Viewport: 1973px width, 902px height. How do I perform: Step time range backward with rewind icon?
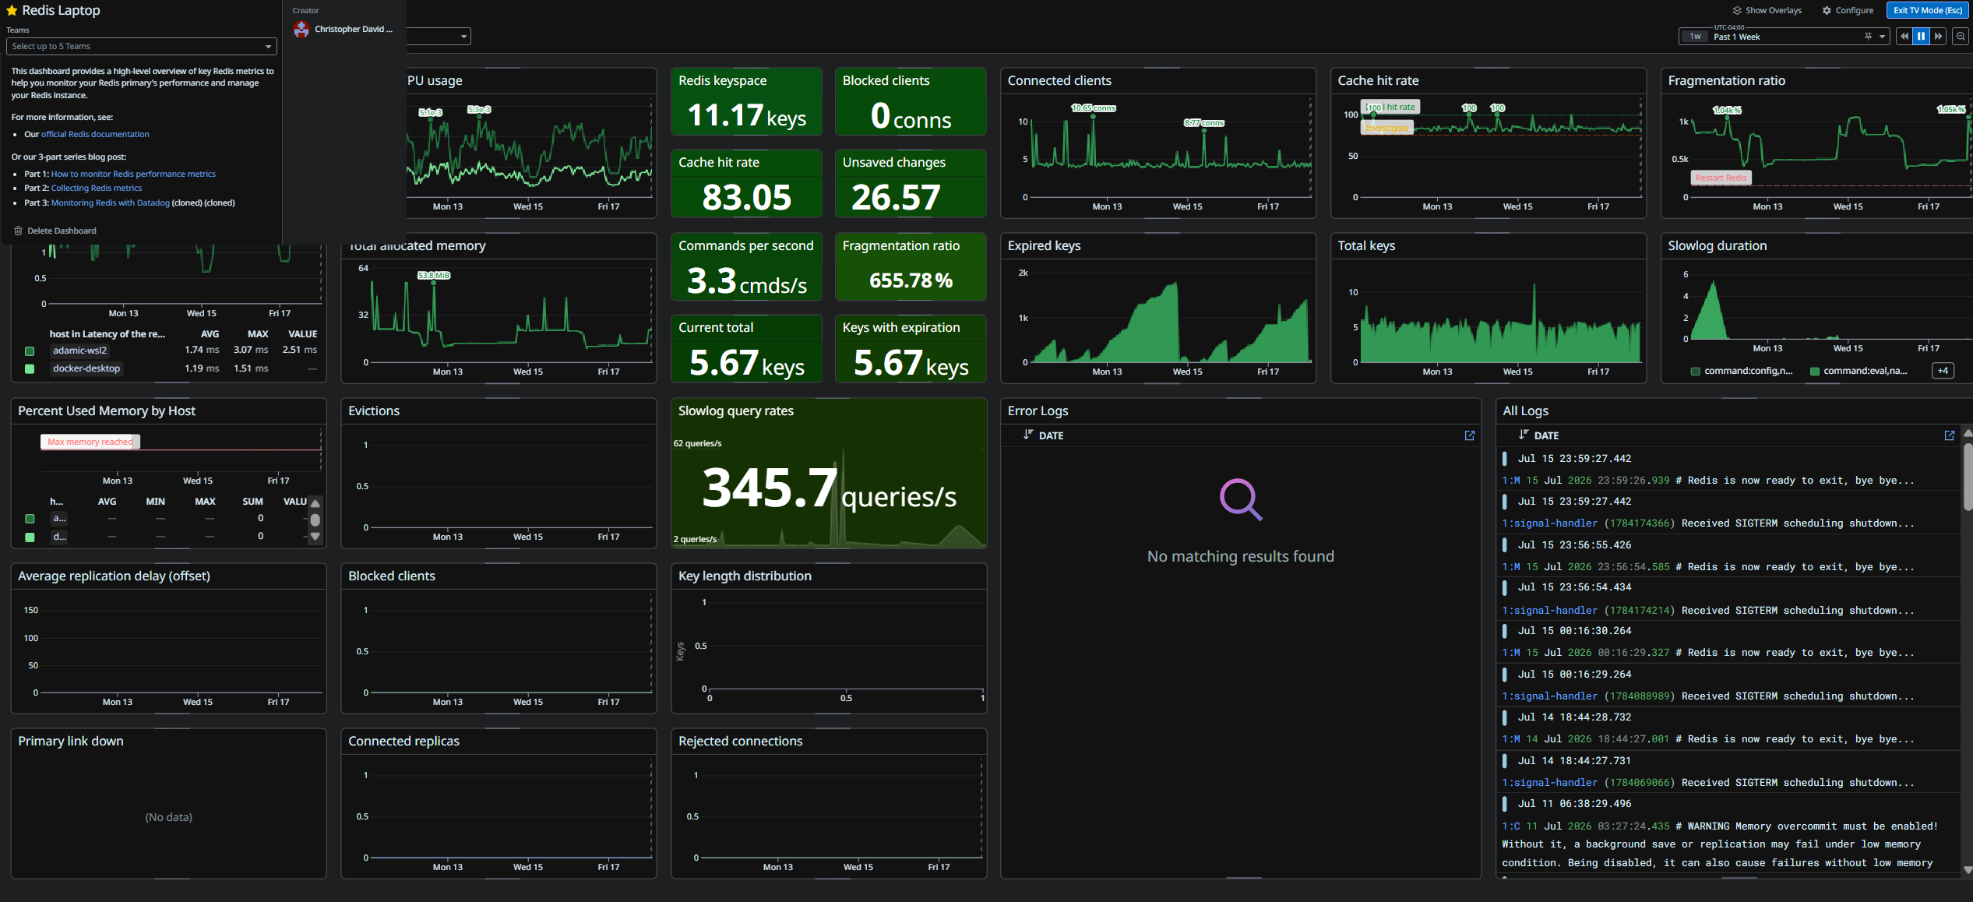pos(1904,37)
